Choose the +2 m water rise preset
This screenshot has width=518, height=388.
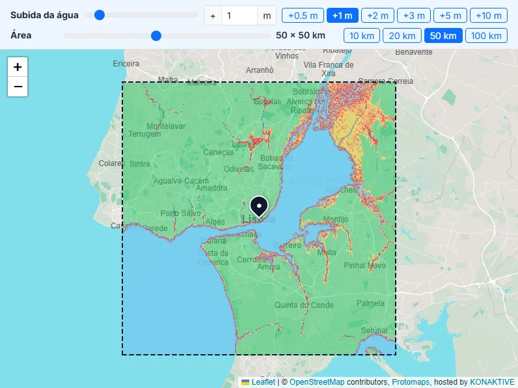[377, 16]
